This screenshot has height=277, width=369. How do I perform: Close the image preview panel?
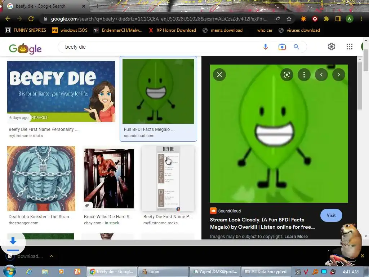[219, 75]
